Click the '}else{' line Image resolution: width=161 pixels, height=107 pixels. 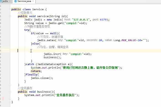pyautogui.click(x=36, y=44)
